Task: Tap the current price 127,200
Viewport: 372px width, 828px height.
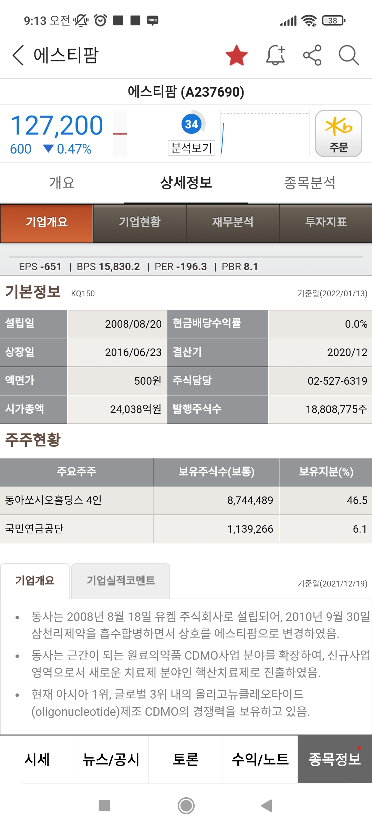Action: (57, 125)
